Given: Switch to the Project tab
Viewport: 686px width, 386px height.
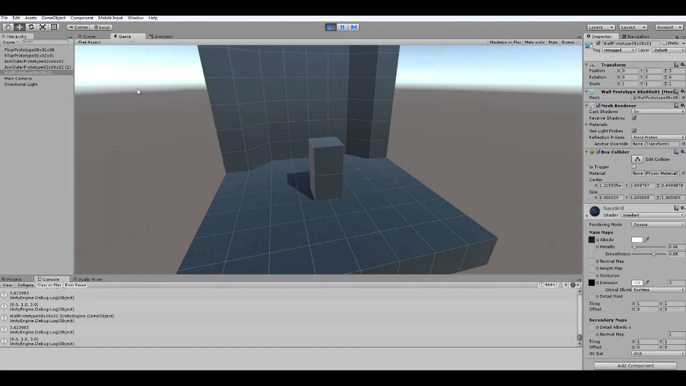Looking at the screenshot, I should [x=12, y=279].
